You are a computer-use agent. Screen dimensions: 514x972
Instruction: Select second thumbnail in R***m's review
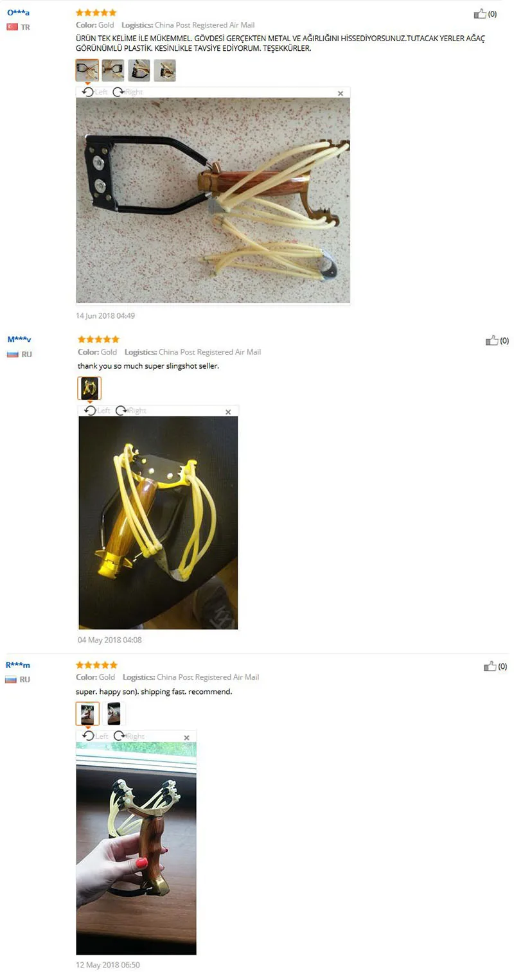114,714
